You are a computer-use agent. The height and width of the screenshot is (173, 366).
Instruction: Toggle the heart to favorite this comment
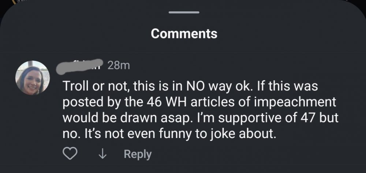click(70, 154)
